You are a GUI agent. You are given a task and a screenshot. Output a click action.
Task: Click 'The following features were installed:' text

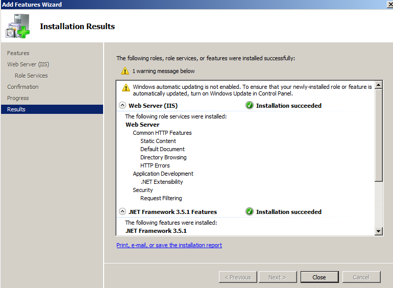(171, 223)
